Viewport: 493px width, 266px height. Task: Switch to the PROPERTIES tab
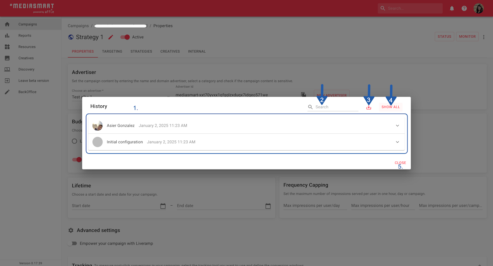point(83,52)
